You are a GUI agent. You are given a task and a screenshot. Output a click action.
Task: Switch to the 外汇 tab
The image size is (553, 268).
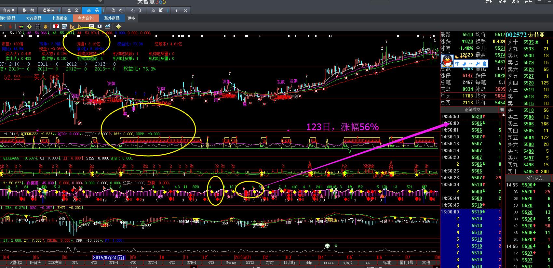tap(137, 10)
